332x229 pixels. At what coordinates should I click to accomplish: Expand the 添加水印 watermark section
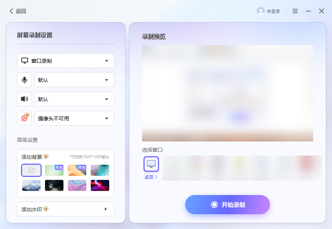(x=65, y=209)
